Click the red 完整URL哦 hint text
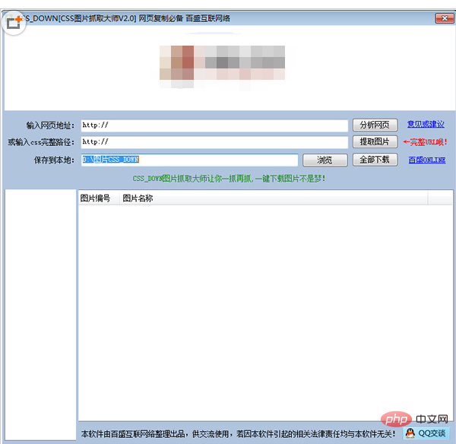 pyautogui.click(x=425, y=142)
